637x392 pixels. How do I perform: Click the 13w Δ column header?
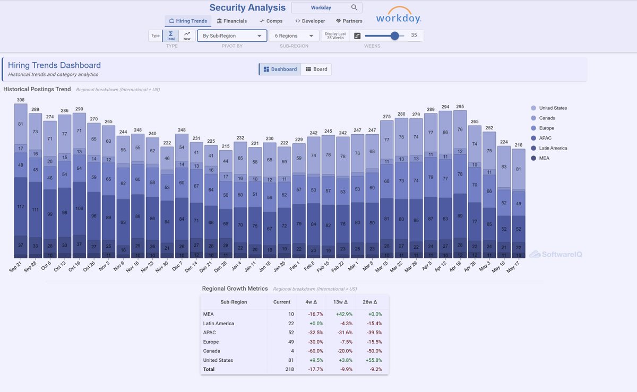tap(341, 302)
